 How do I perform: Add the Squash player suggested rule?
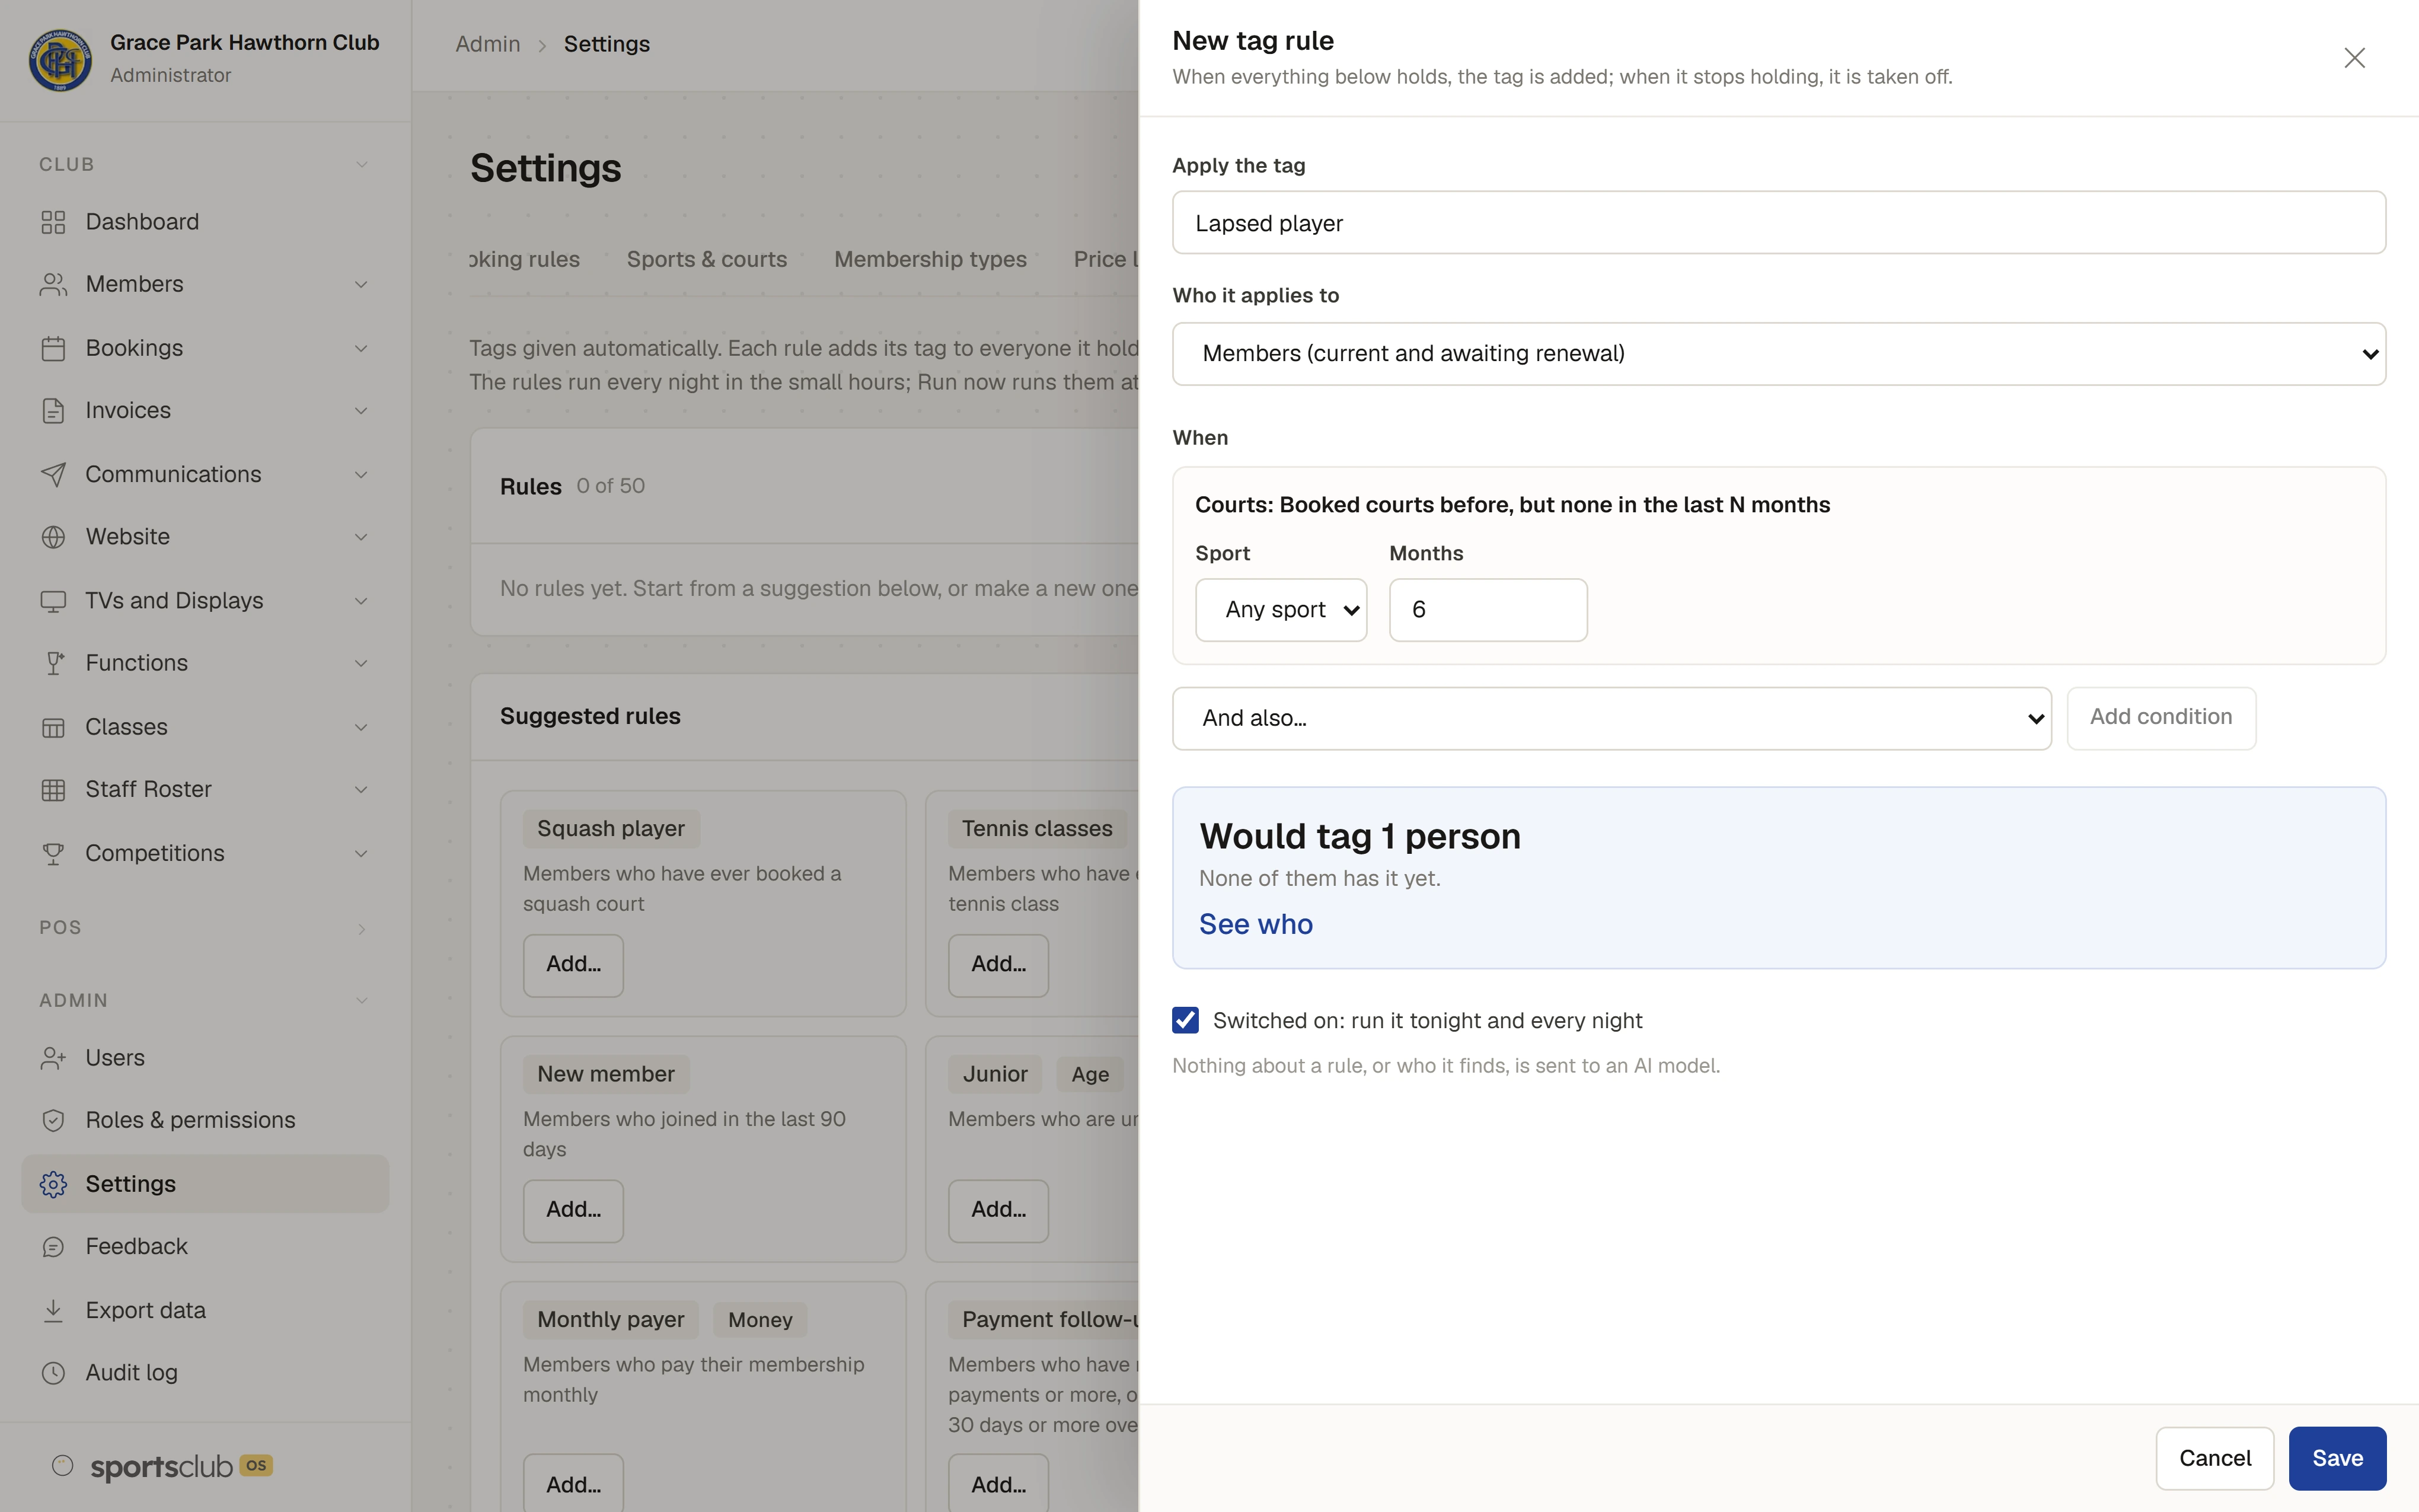[x=573, y=965]
